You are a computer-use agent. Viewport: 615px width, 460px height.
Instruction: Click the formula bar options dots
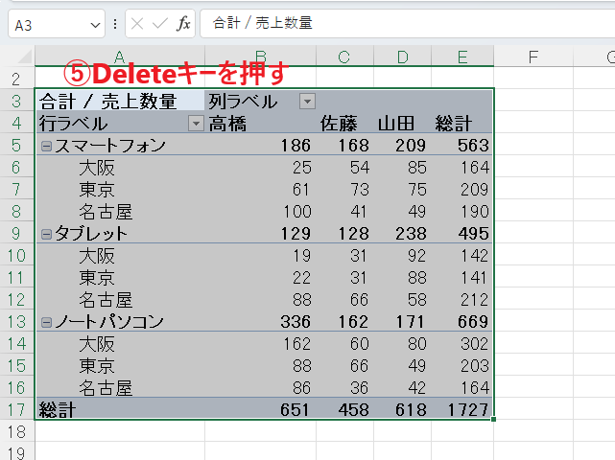(x=115, y=24)
